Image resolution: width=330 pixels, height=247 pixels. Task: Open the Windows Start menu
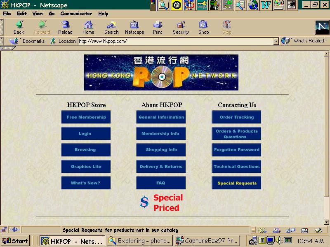click(x=15, y=241)
